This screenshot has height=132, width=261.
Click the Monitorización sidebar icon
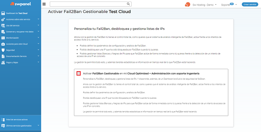tap(3, 38)
